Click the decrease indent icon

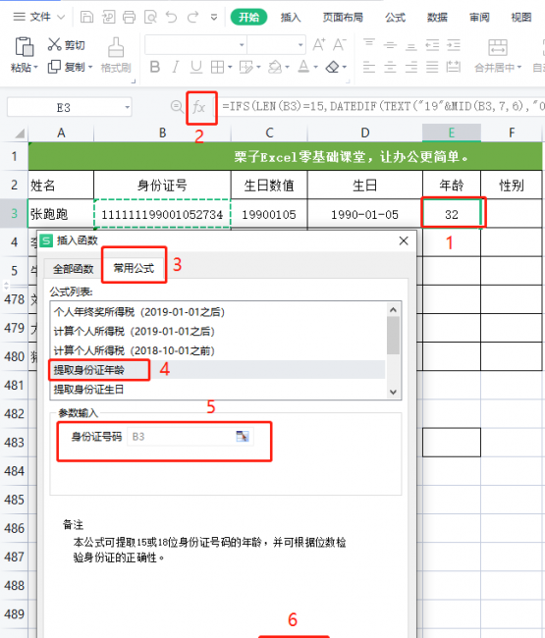click(x=432, y=45)
